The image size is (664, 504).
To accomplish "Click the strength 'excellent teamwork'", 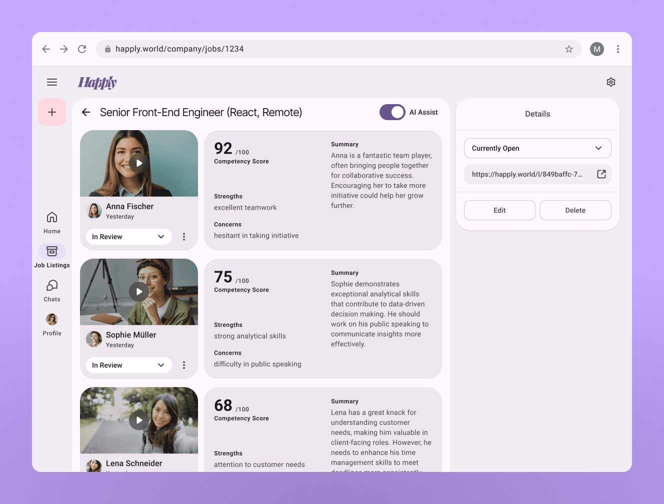I will pos(245,208).
